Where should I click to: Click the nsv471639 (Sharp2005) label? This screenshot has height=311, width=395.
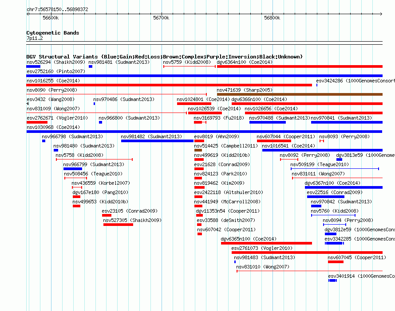point(245,90)
